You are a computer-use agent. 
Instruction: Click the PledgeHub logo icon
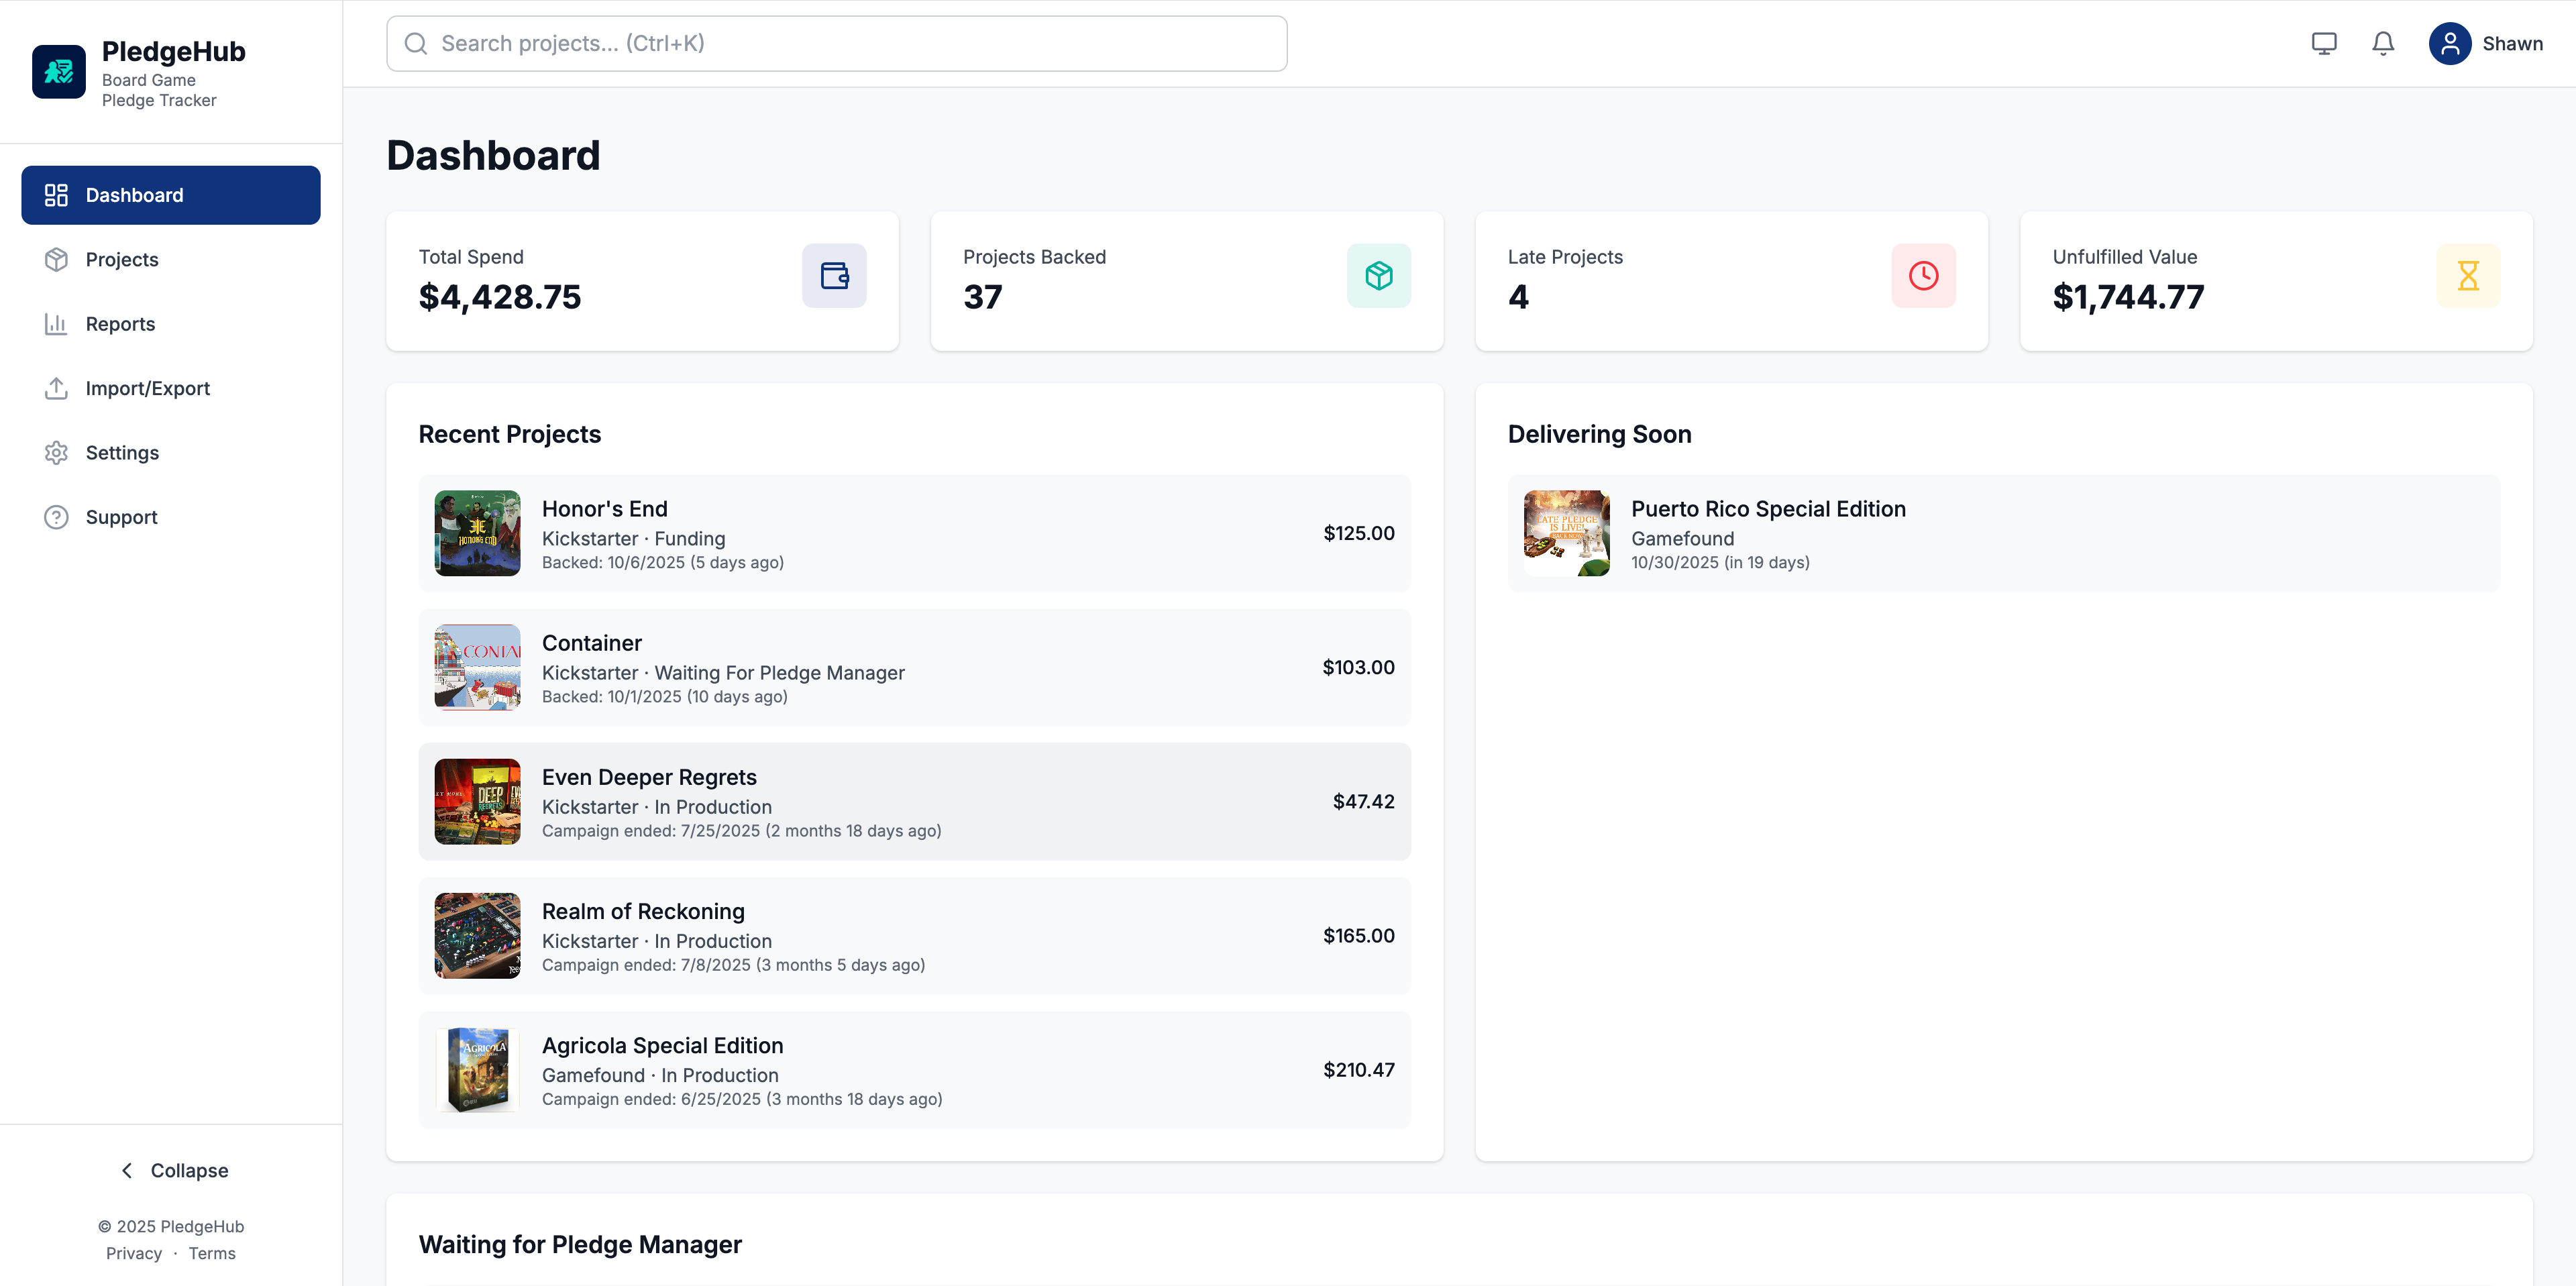59,72
